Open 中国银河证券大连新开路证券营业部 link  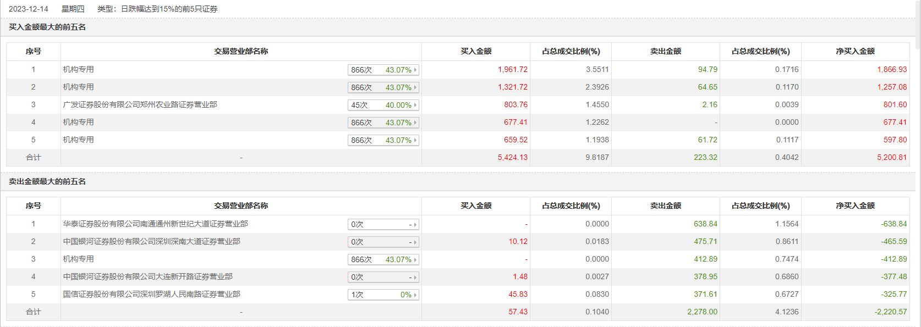147,276
